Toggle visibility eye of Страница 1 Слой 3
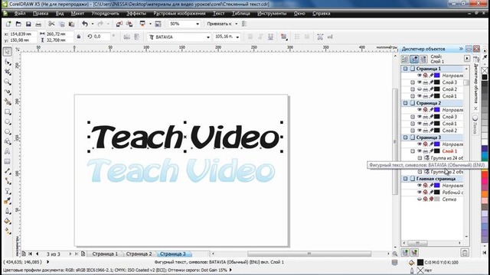 420,82
